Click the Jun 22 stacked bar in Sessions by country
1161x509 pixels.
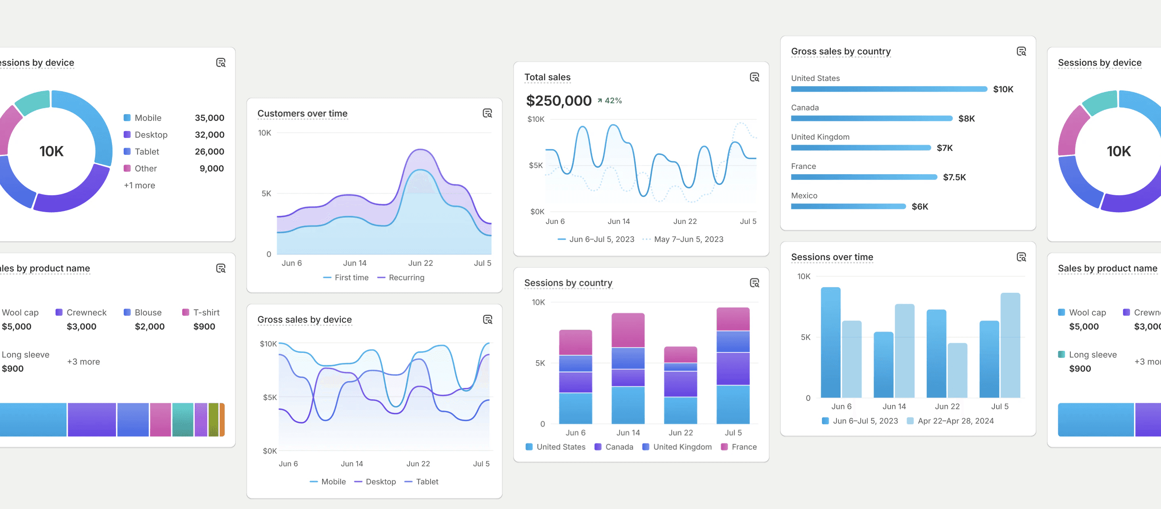coord(680,385)
